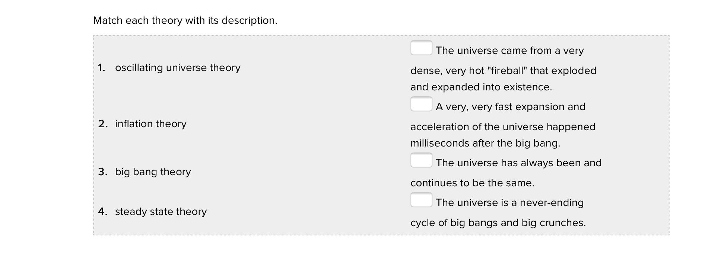Click the text 'A very, very fast expansion and'
Screen dimensions: 724x254
(510, 107)
